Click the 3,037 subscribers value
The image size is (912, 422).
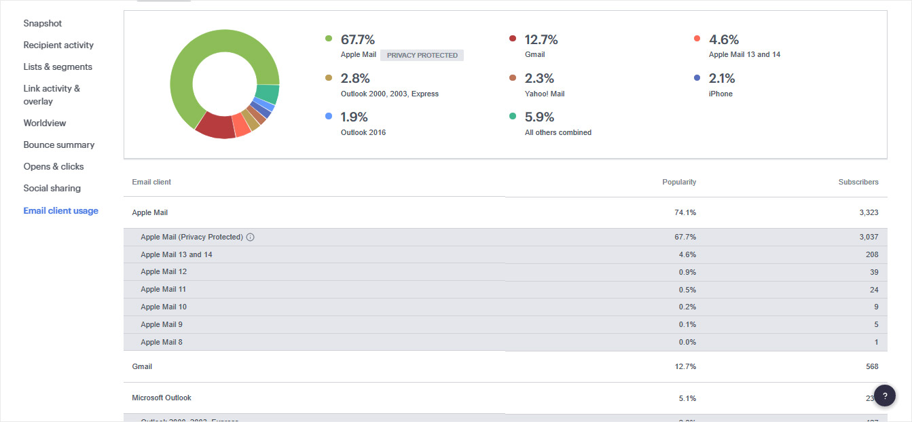(868, 237)
